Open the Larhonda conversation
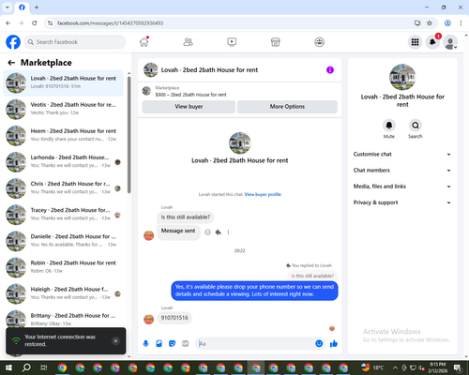The width and height of the screenshot is (469, 375). coord(63,162)
